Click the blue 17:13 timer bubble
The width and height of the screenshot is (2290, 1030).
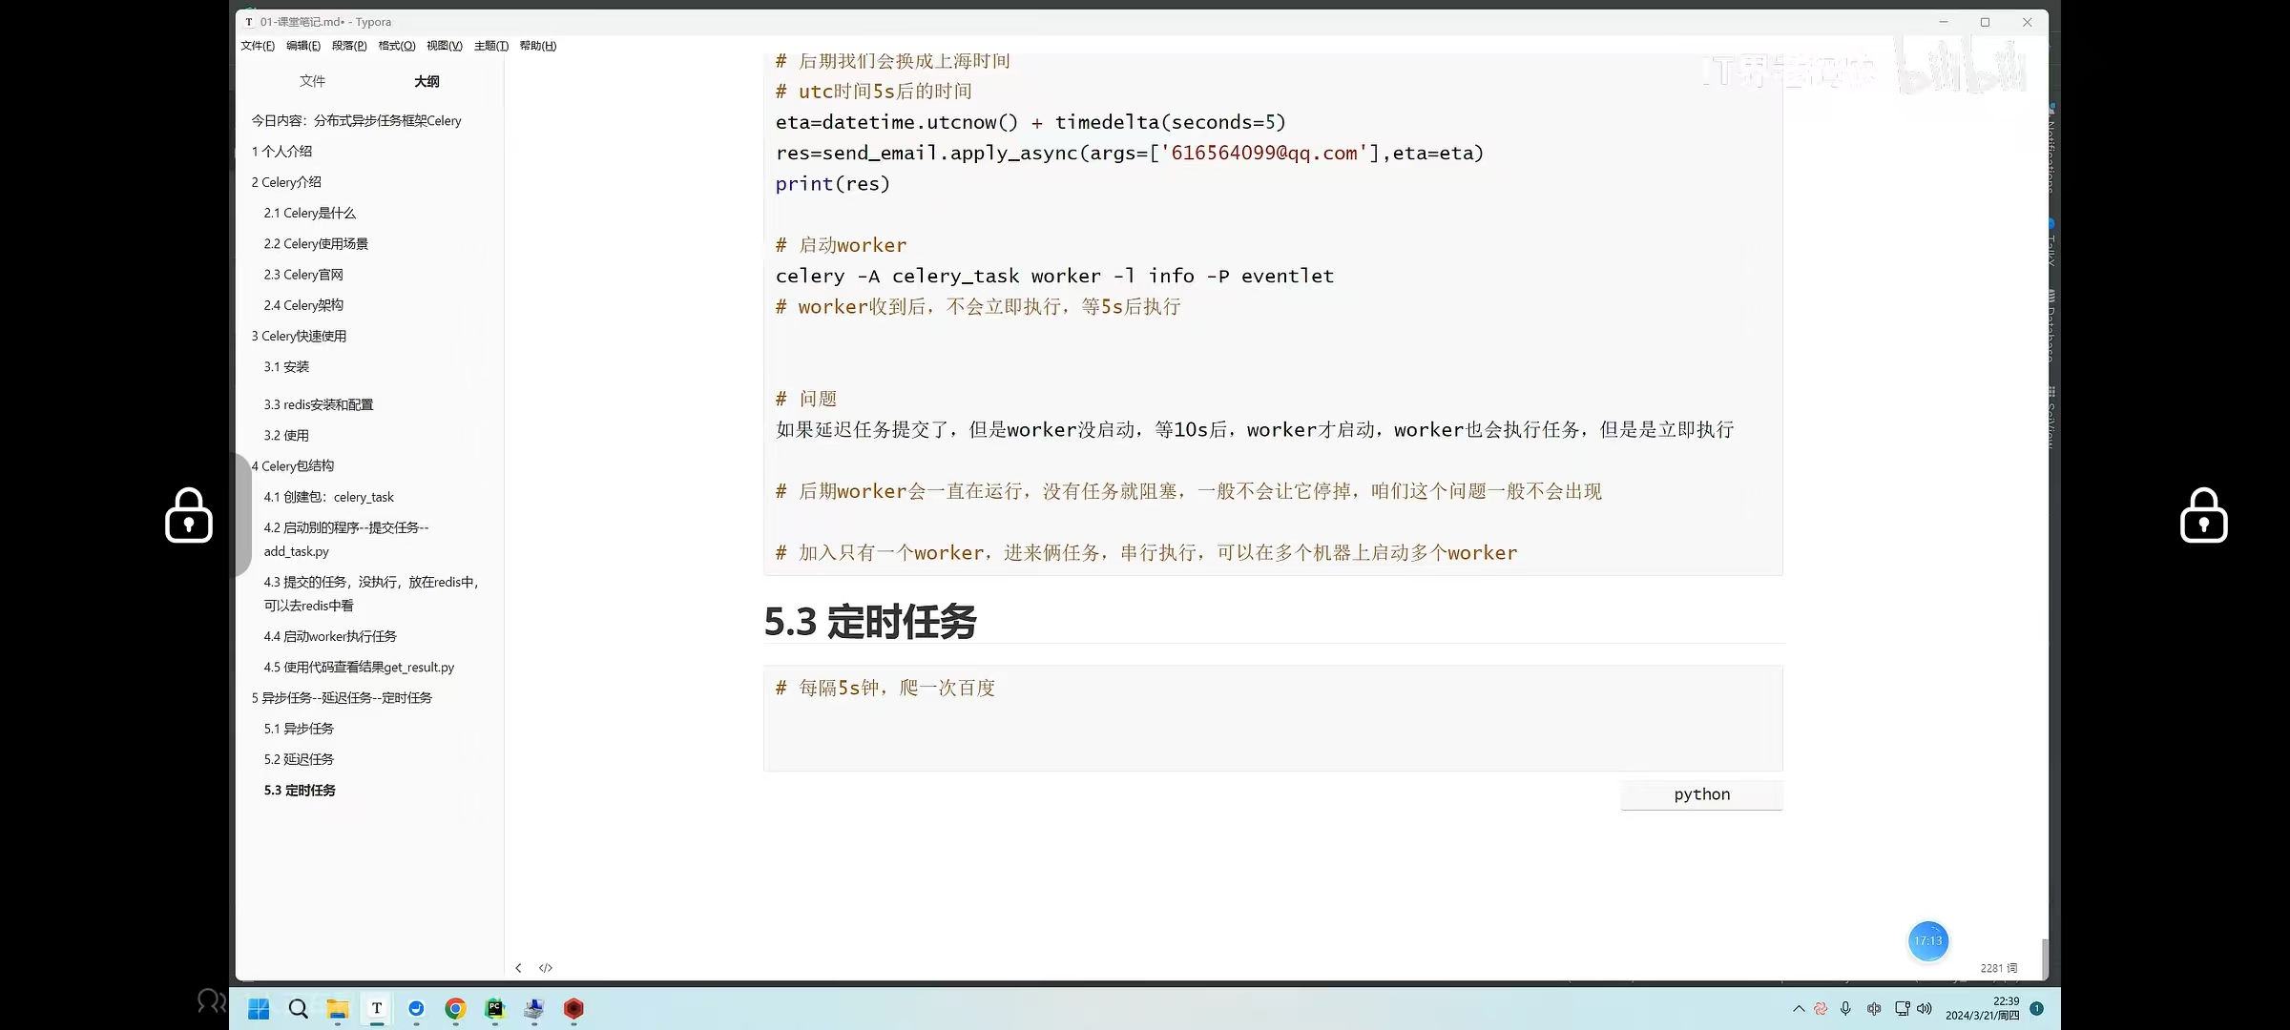point(1928,941)
